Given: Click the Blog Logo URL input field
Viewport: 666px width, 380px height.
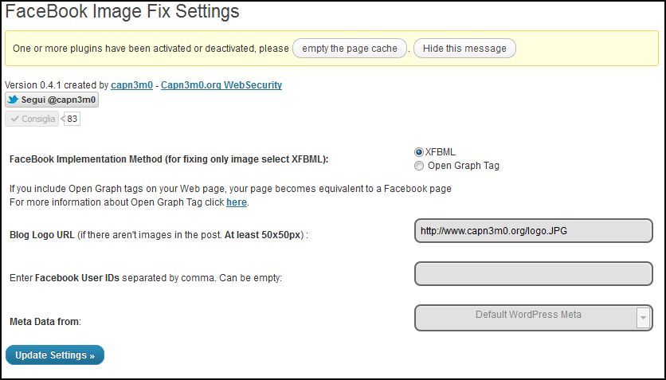Looking at the screenshot, I should 534,230.
